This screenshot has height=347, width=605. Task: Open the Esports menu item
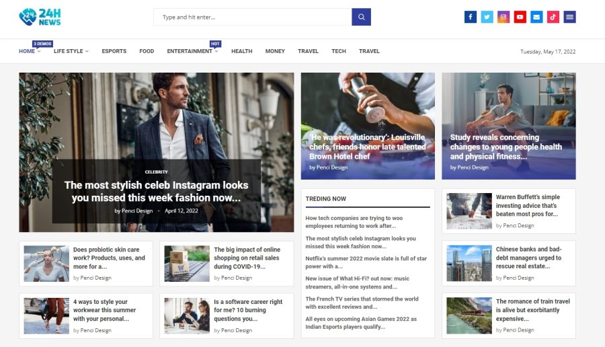point(114,51)
